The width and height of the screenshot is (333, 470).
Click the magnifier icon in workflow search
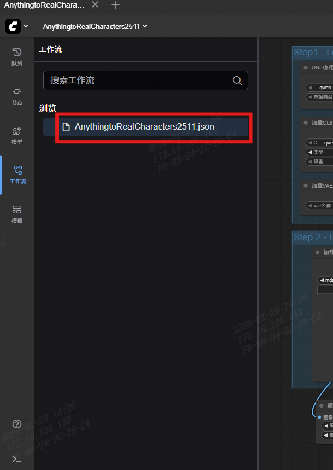tap(237, 80)
